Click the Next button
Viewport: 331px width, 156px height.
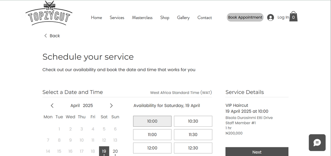point(257,152)
